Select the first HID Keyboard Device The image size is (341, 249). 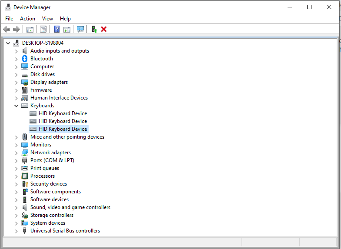point(63,113)
